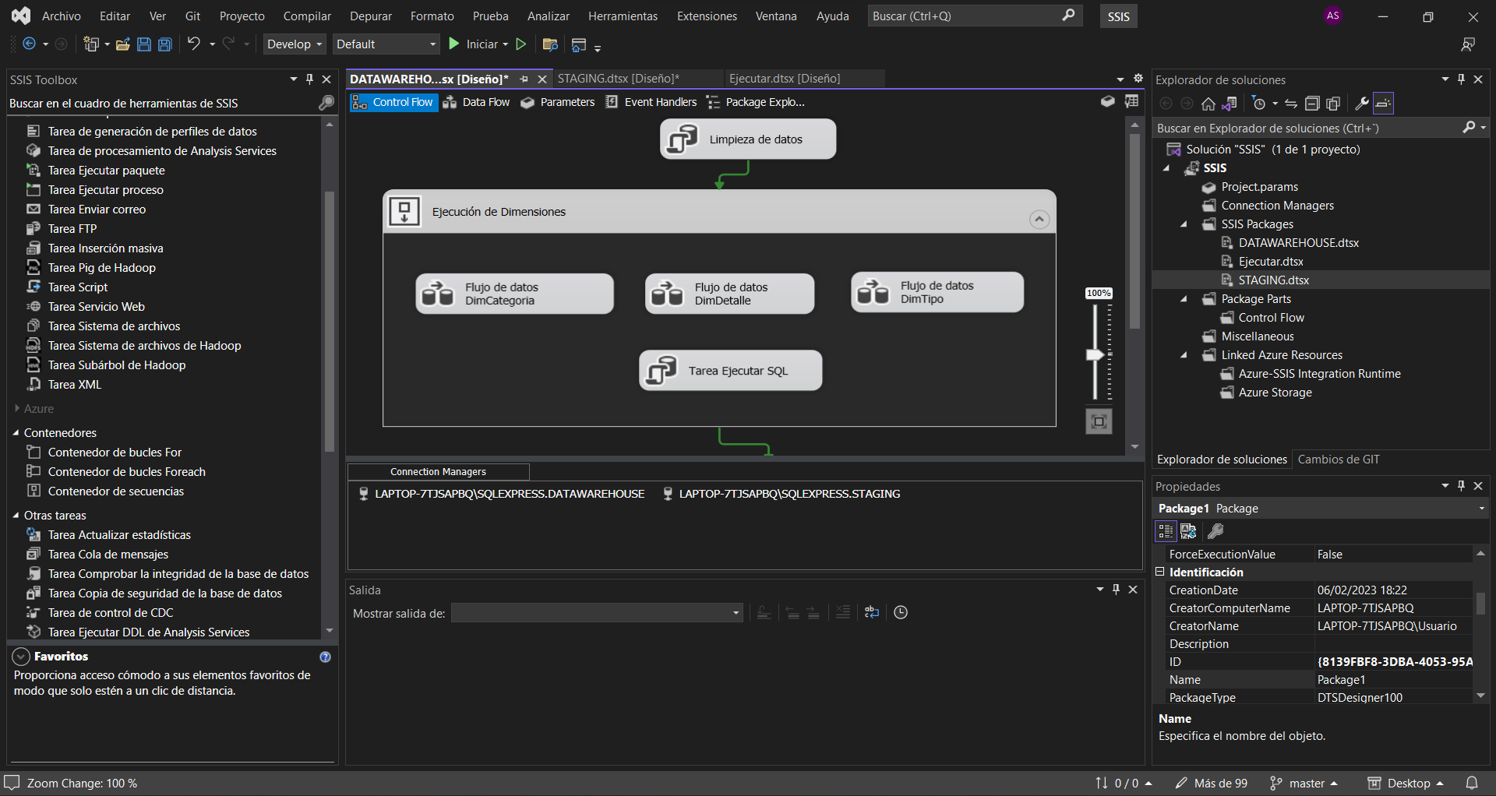This screenshot has width=1496, height=796.
Task: Open the Herramientas menu
Action: pos(623,16)
